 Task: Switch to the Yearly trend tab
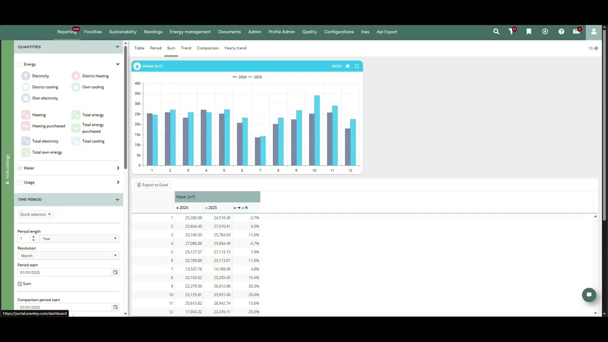235,48
